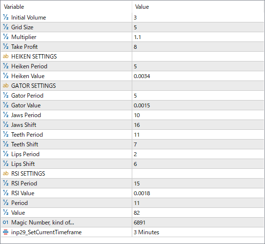Click the ab string icon beside RSI SETTINGS
265x244 pixels.
click(5, 173)
